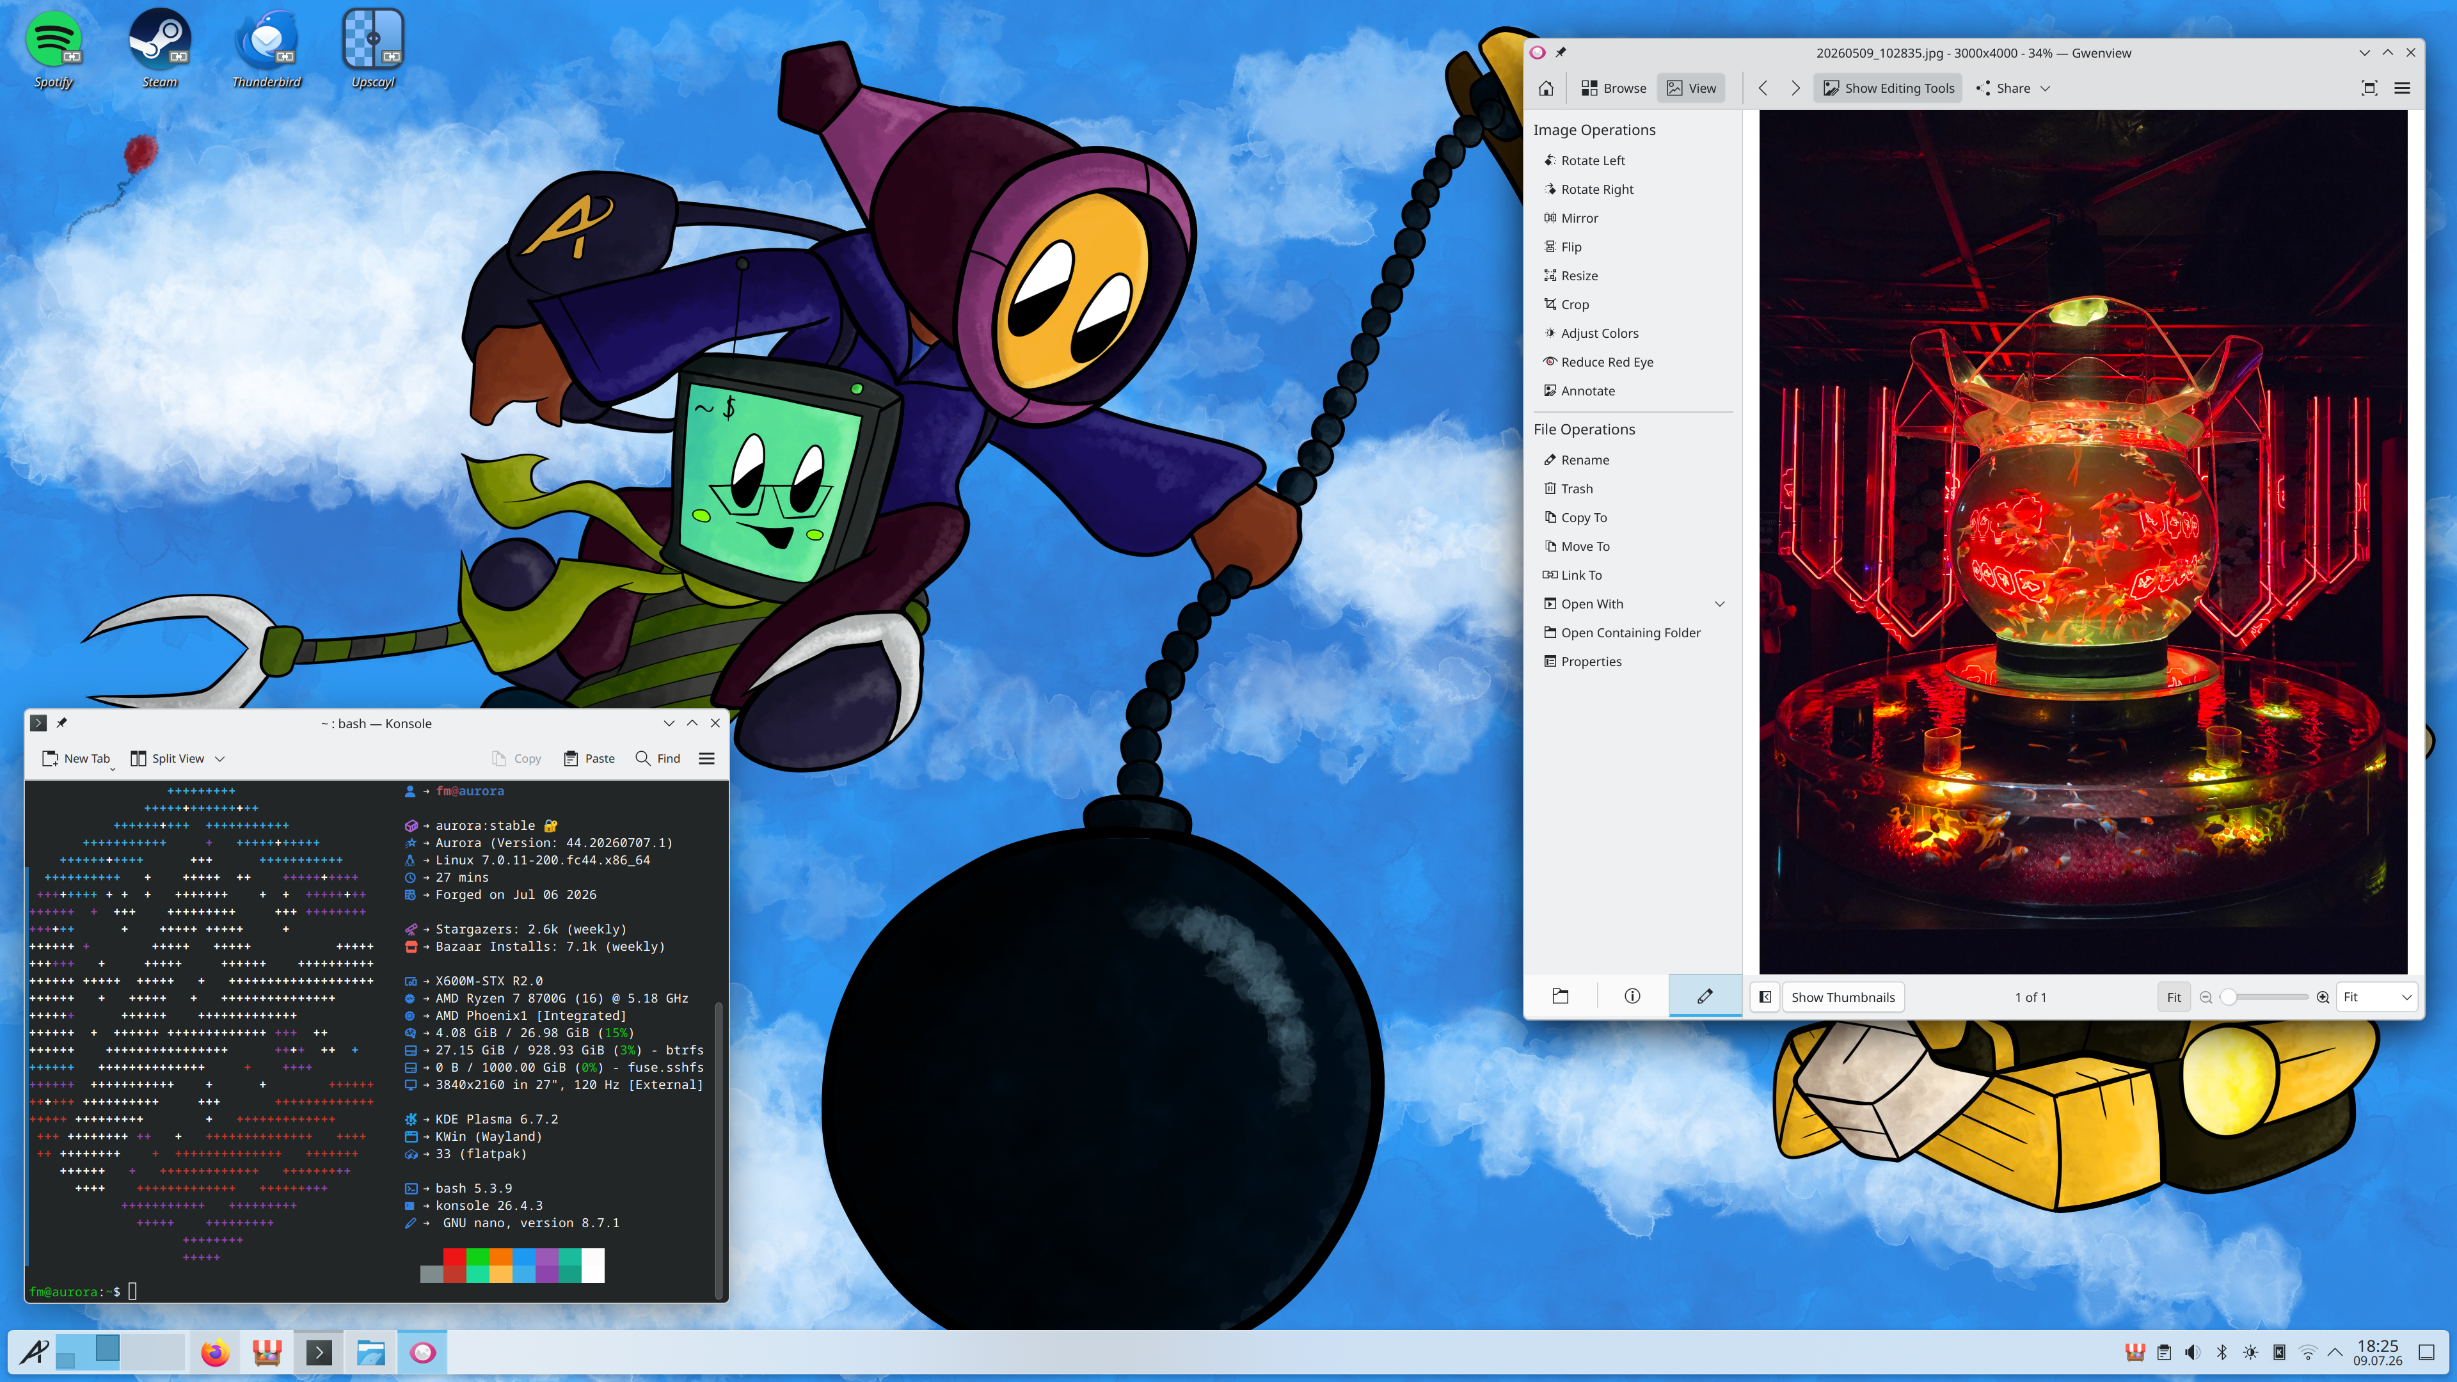Screen dimensions: 2457x1382
Task: Enter fullscreen mode in Gwenview
Action: coord(2369,88)
